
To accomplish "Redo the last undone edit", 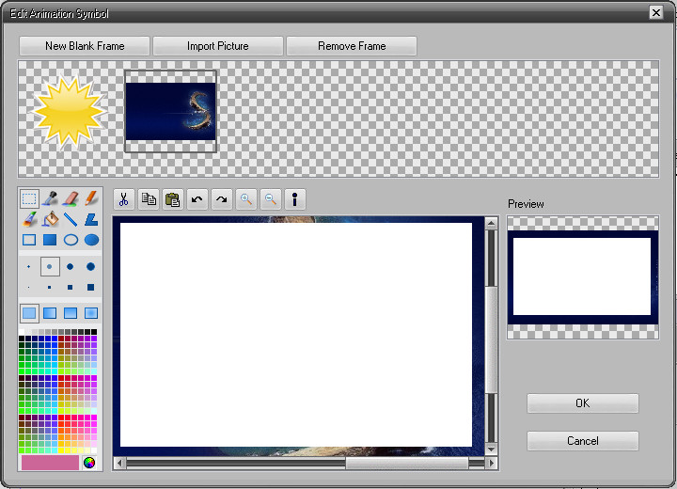I will (x=222, y=199).
